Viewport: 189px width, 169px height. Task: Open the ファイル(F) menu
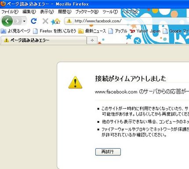point(10,12)
